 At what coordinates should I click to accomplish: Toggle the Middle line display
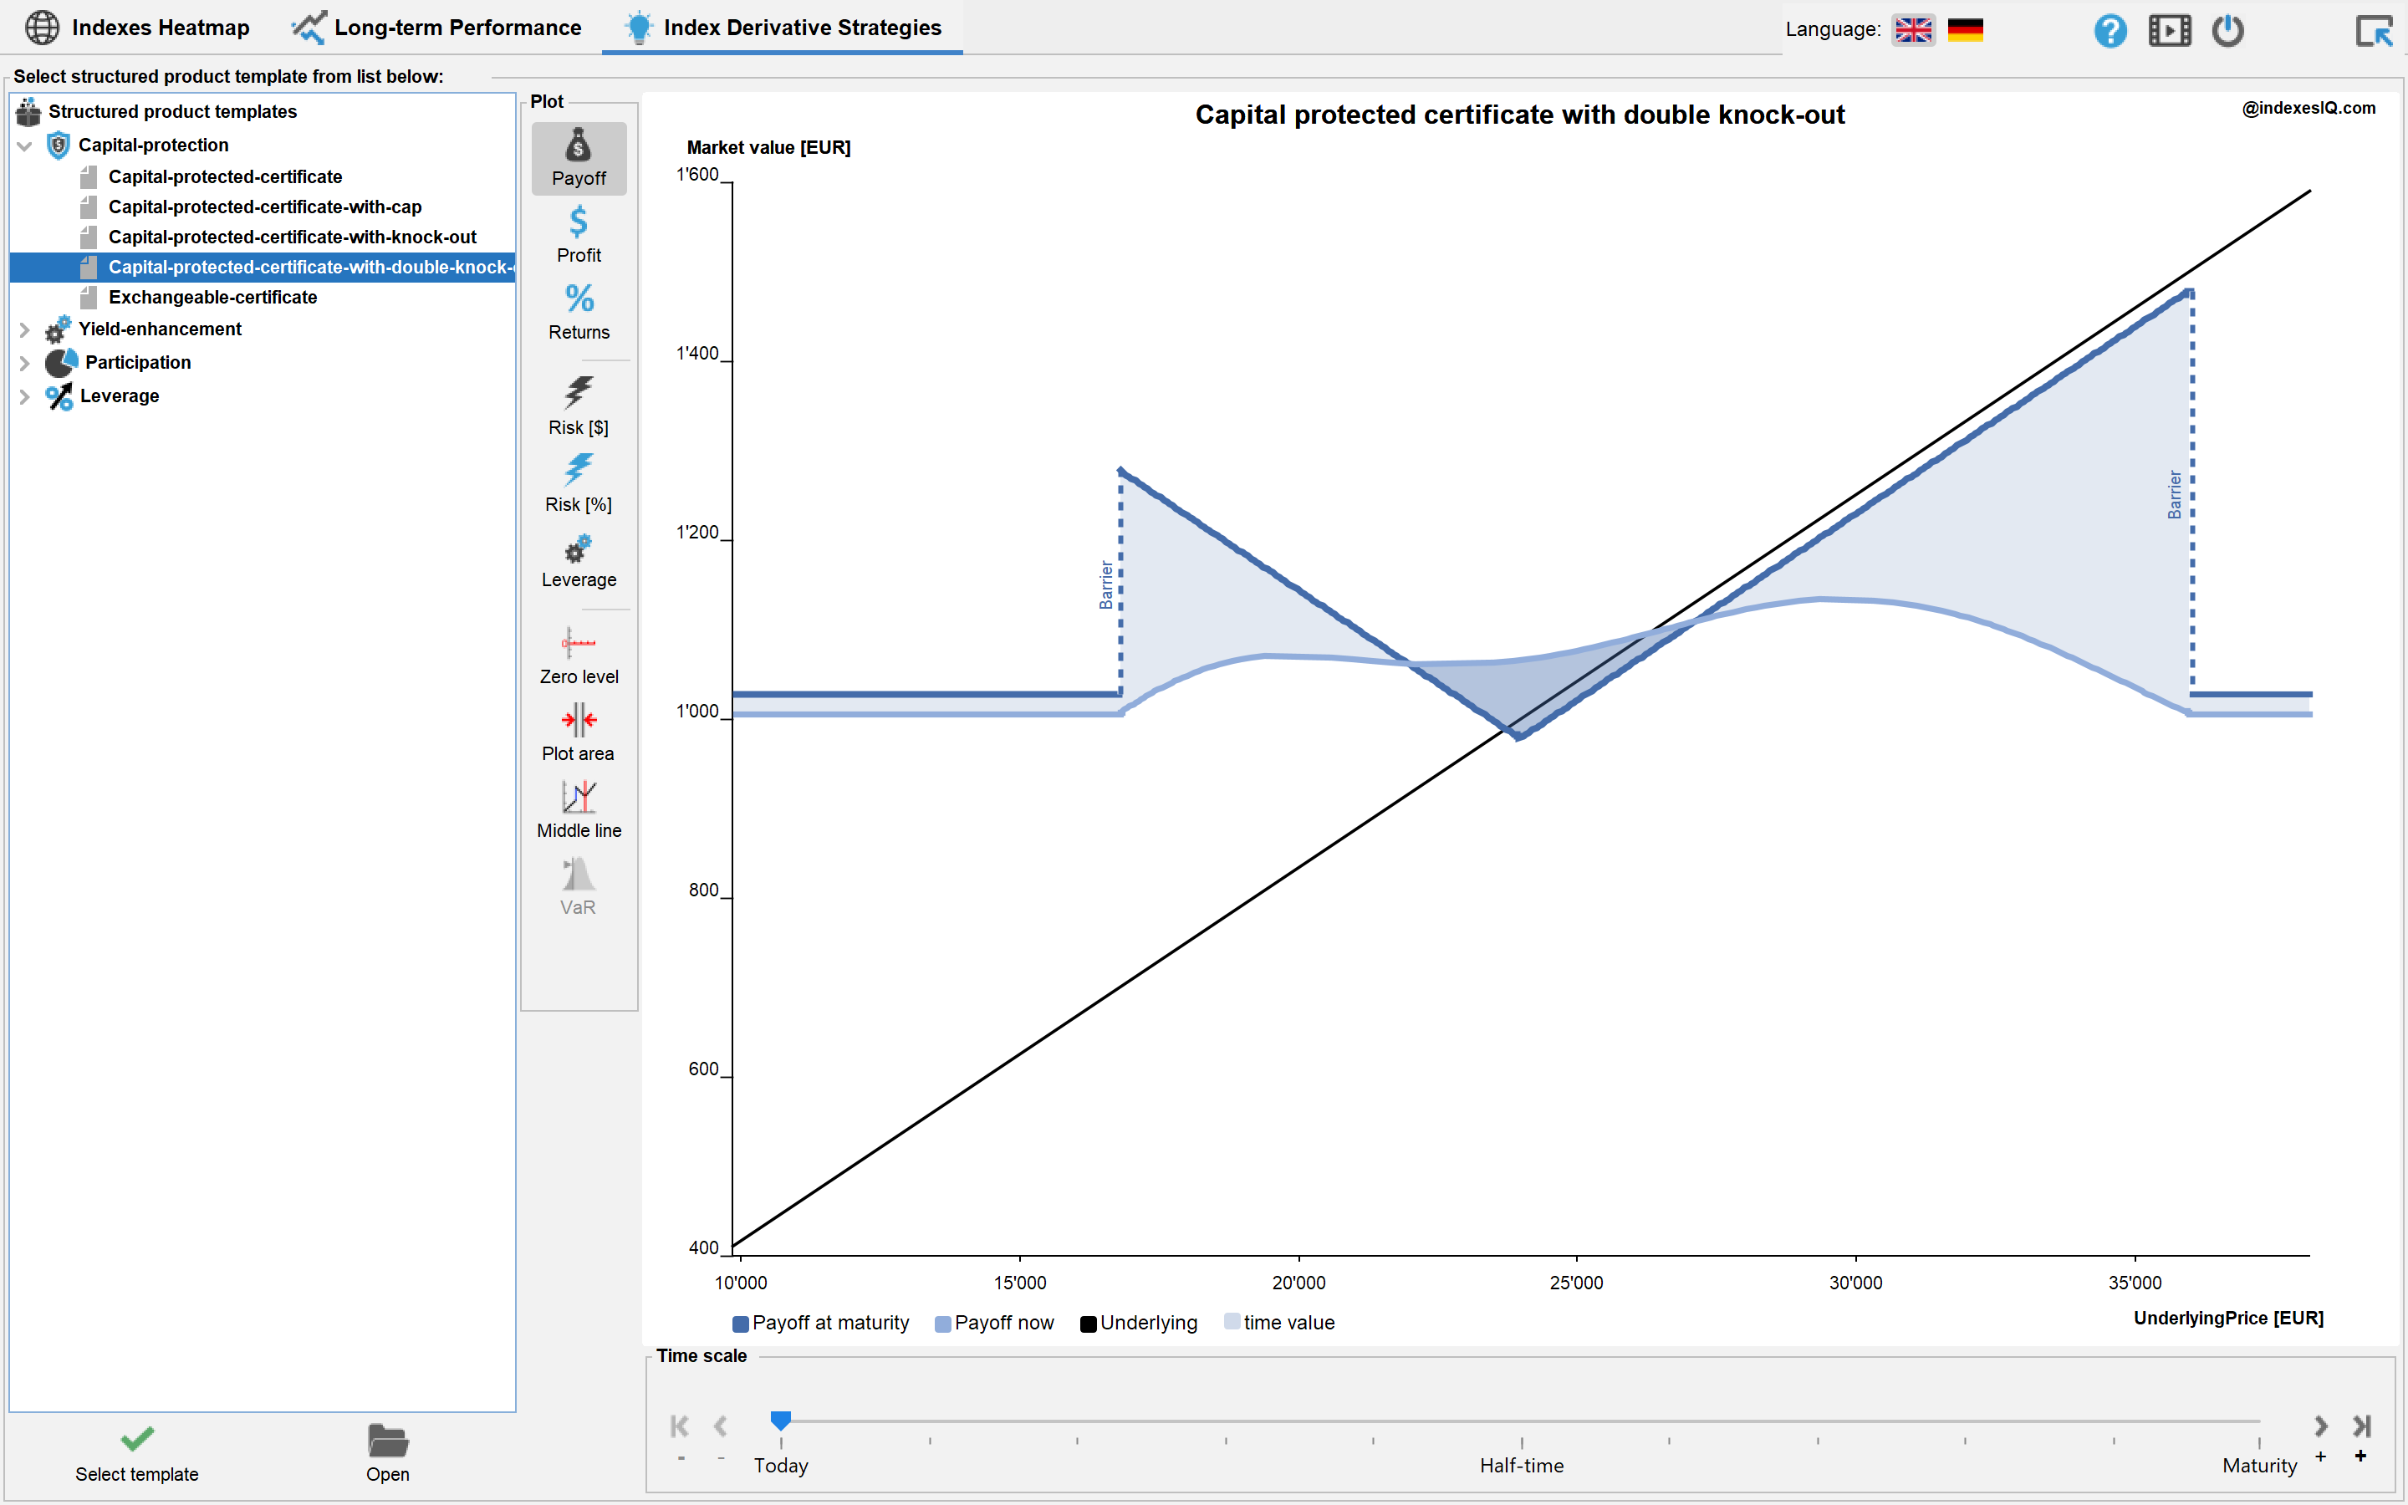(x=578, y=810)
